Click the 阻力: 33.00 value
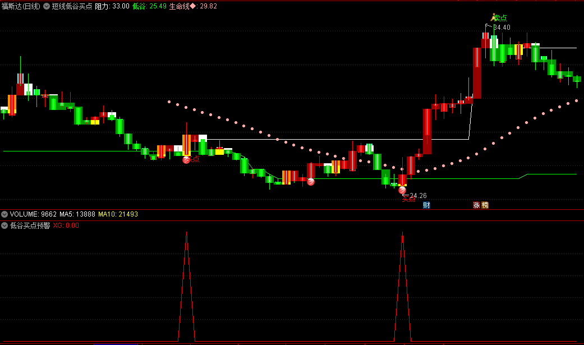 click(112, 6)
